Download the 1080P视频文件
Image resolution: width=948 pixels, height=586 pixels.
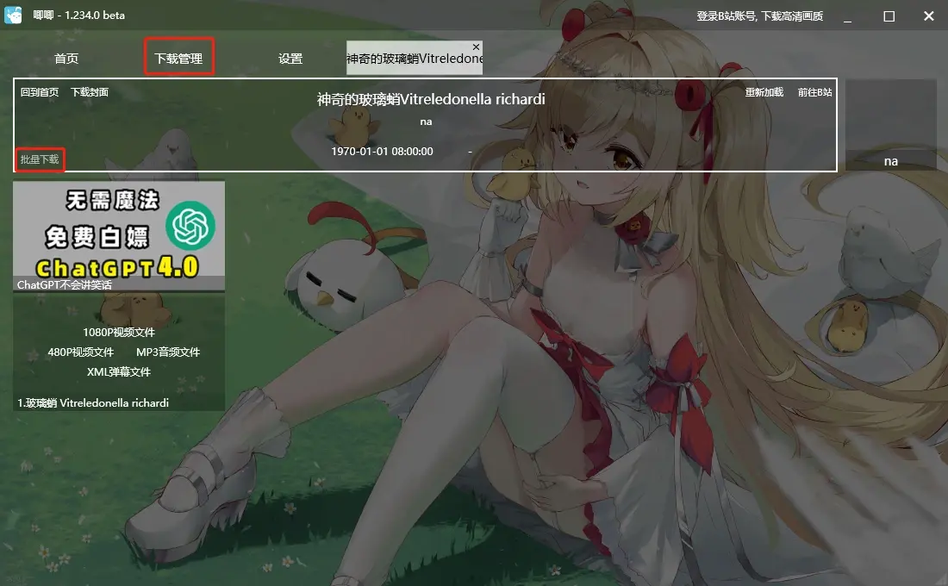[x=119, y=332]
